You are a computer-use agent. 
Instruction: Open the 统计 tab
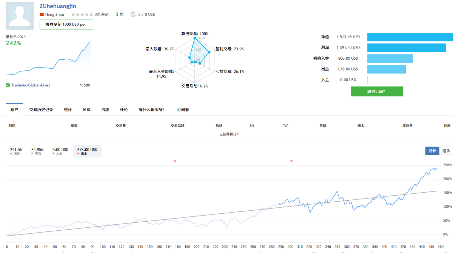click(x=68, y=110)
